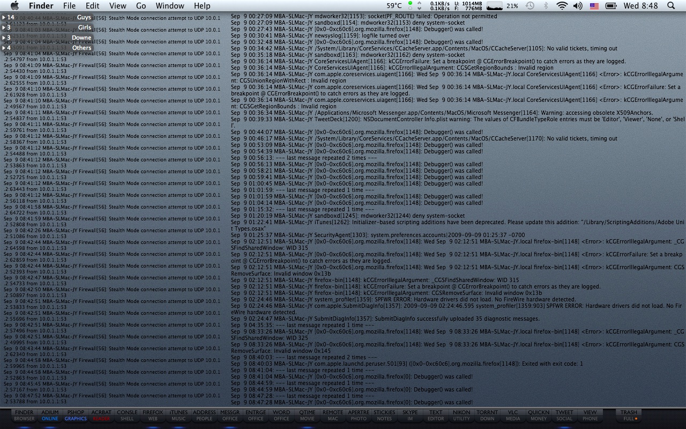The height and width of the screenshot is (429, 686).
Task: Launch TWEET social dock item
Action: pyautogui.click(x=564, y=416)
